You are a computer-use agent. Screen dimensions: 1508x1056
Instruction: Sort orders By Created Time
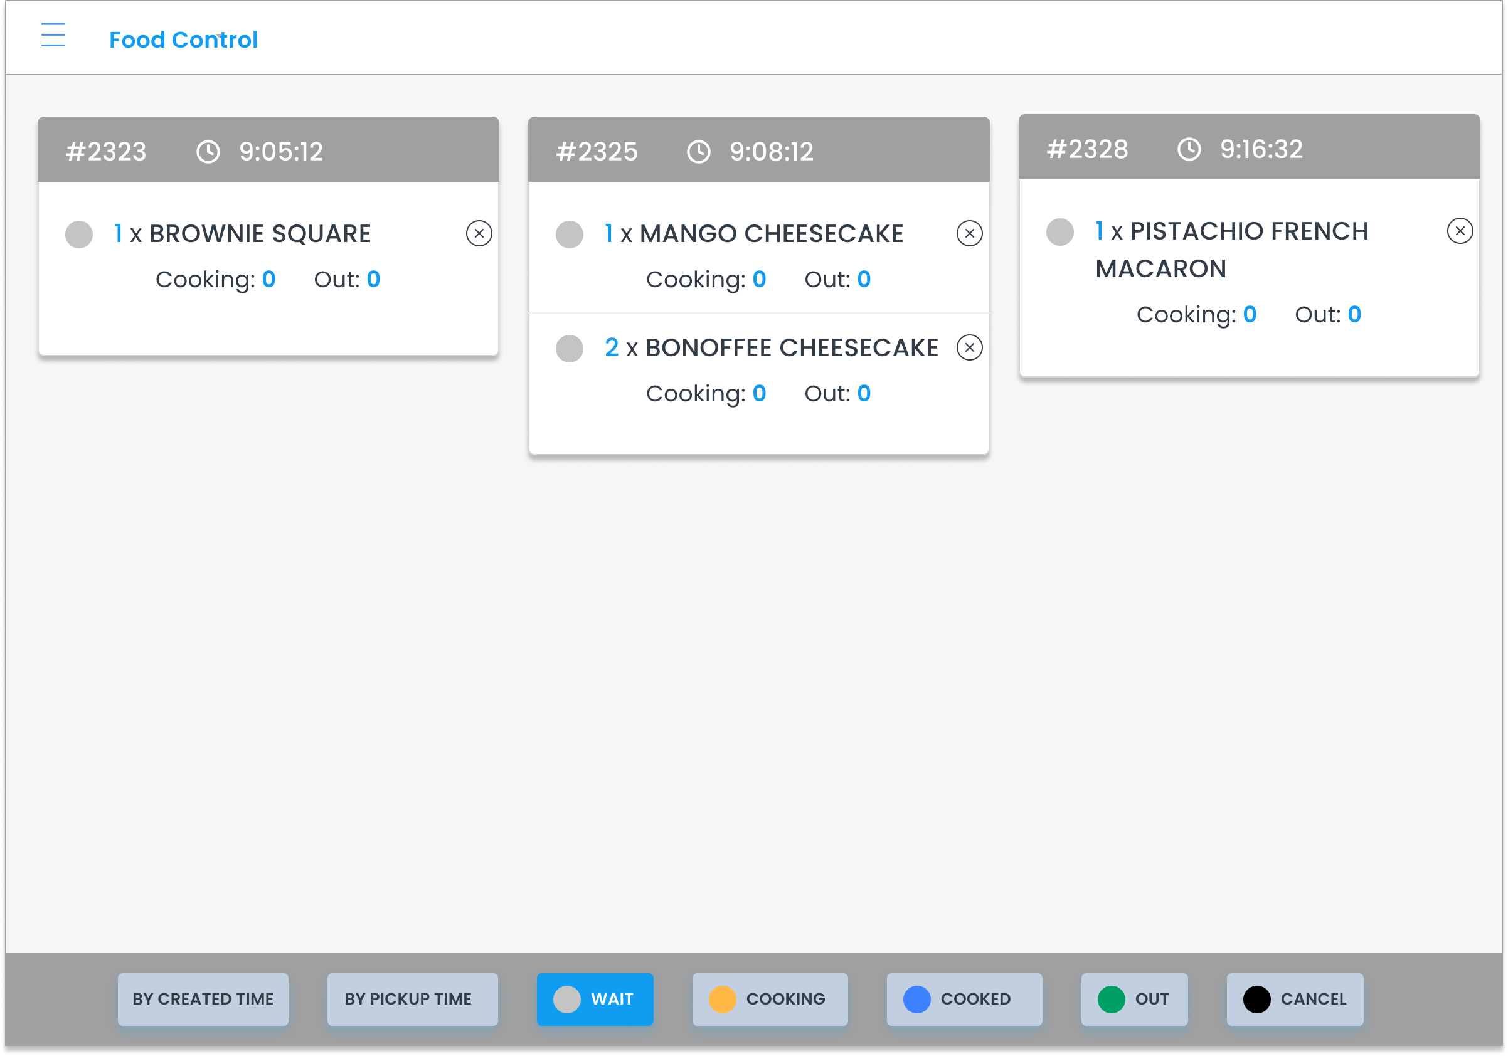[x=203, y=999]
